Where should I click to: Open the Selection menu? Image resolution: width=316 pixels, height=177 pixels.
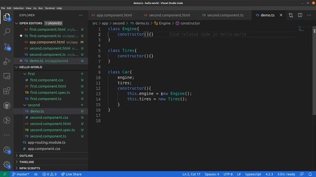click(18, 8)
